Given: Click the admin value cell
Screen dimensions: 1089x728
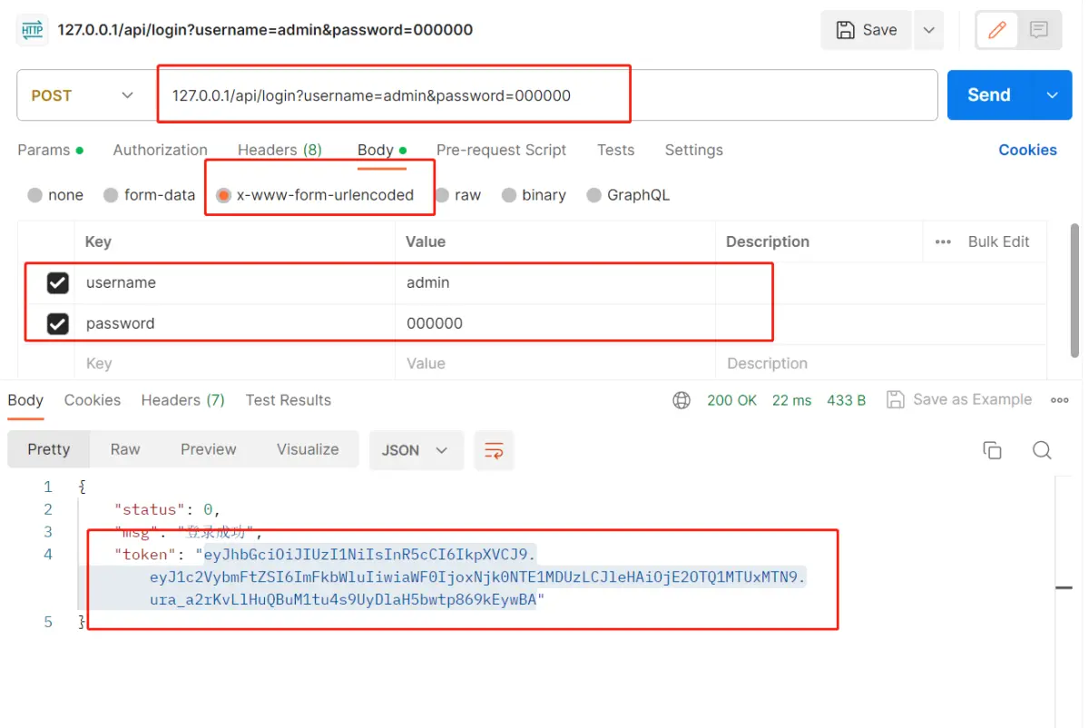Looking at the screenshot, I should tap(555, 283).
